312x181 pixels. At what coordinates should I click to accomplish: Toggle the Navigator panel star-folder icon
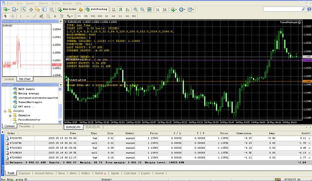coord(37,9)
